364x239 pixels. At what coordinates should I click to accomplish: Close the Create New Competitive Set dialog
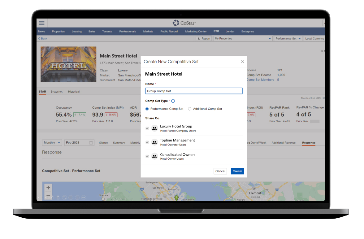click(242, 62)
